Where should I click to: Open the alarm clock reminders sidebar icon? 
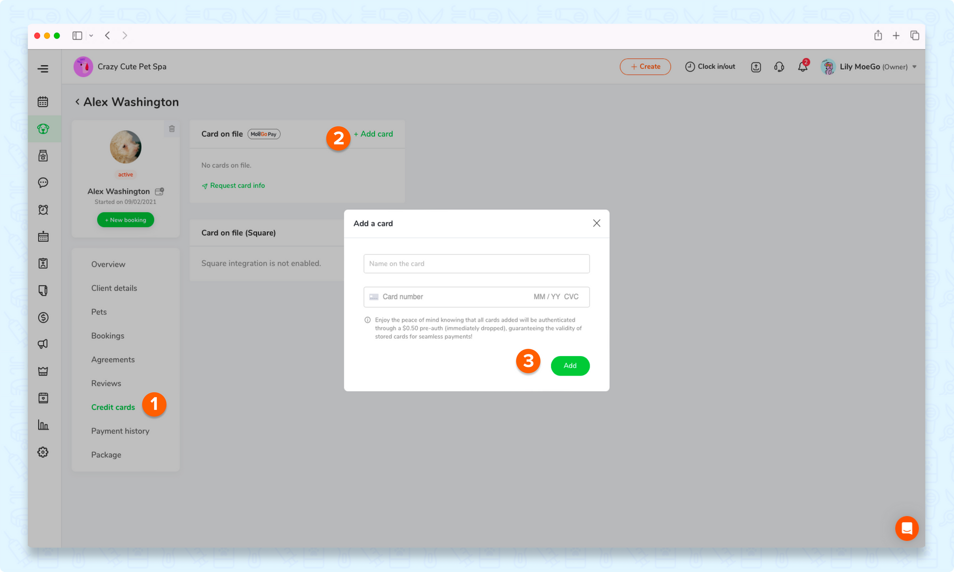tap(43, 210)
